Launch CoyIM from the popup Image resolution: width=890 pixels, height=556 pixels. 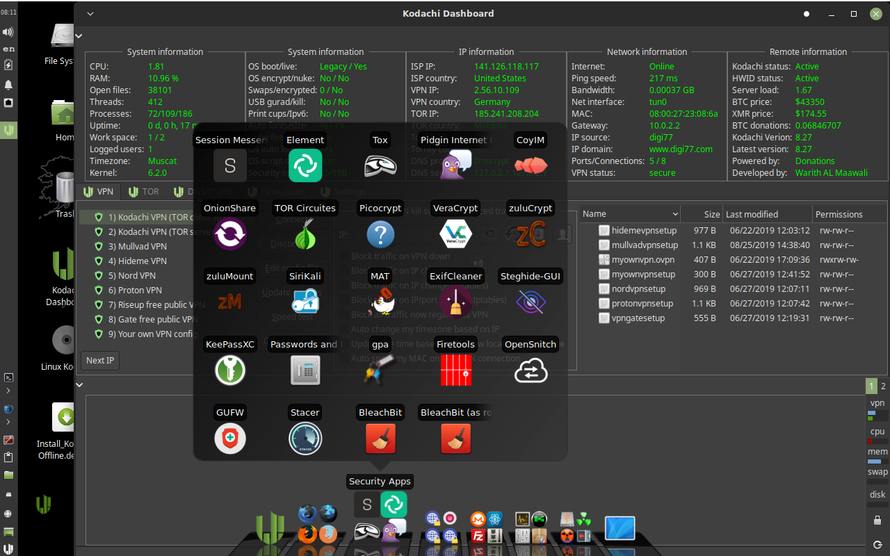531,165
